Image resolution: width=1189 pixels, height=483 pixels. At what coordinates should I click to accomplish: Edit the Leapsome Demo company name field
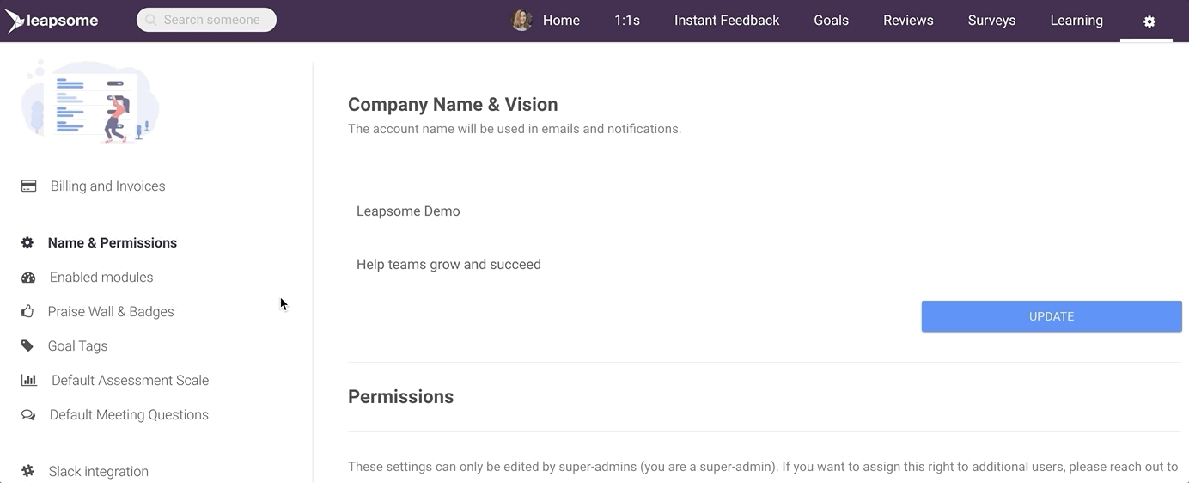click(x=765, y=211)
